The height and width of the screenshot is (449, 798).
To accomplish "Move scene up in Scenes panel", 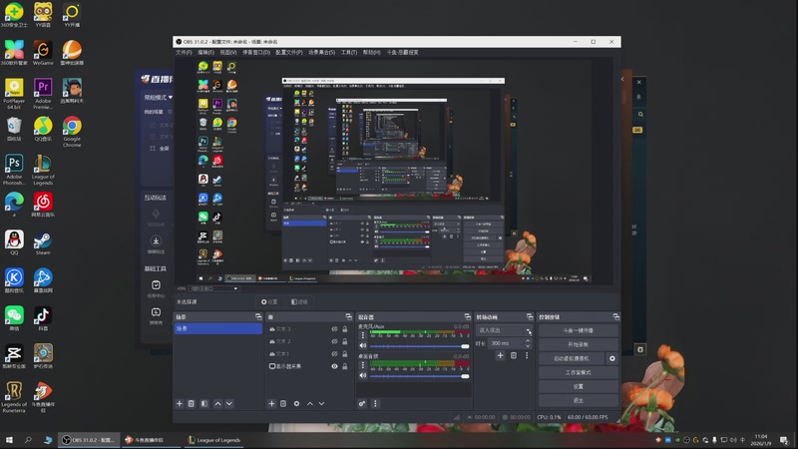I will [217, 404].
